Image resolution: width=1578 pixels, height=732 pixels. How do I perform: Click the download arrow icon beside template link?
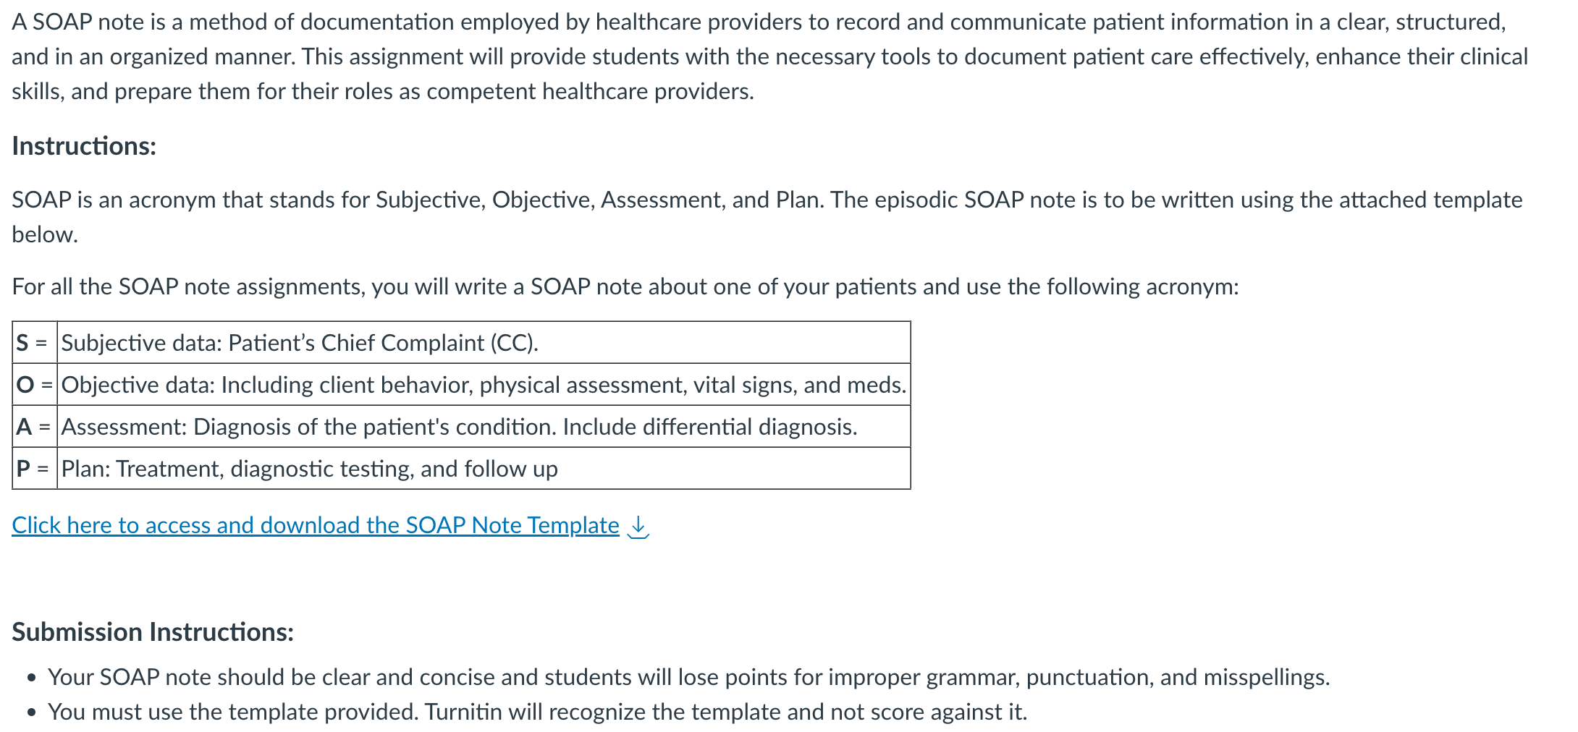[638, 526]
